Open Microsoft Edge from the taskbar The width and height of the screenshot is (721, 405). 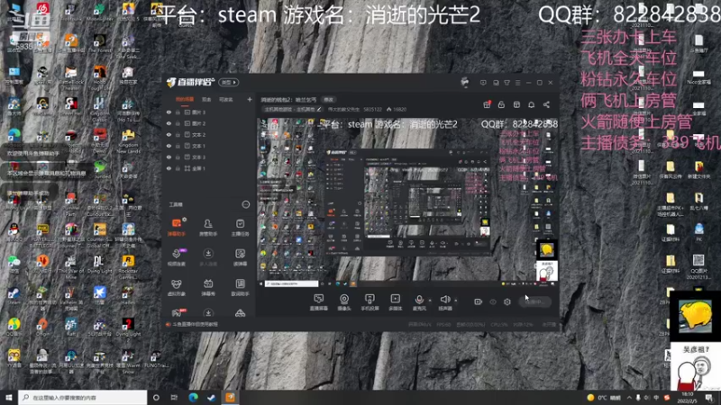(x=193, y=397)
